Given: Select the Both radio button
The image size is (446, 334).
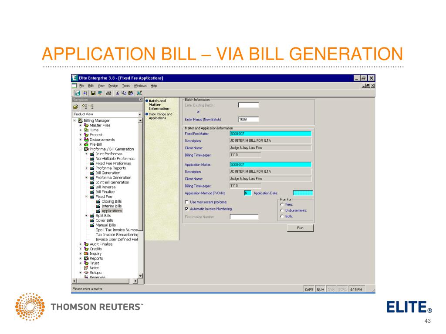Looking at the screenshot, I should [x=282, y=217].
